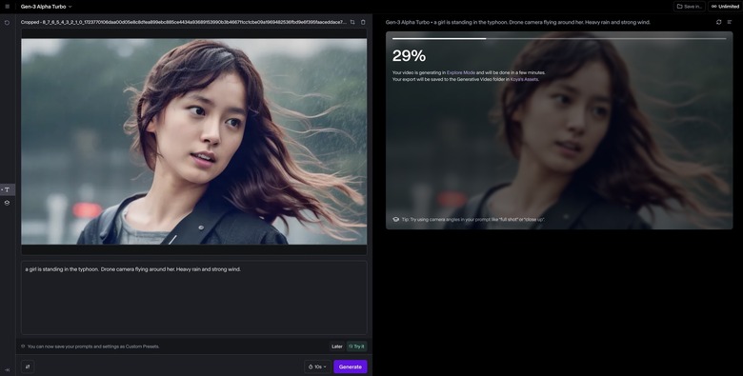Crop the uploaded image with crop icon

pos(352,22)
